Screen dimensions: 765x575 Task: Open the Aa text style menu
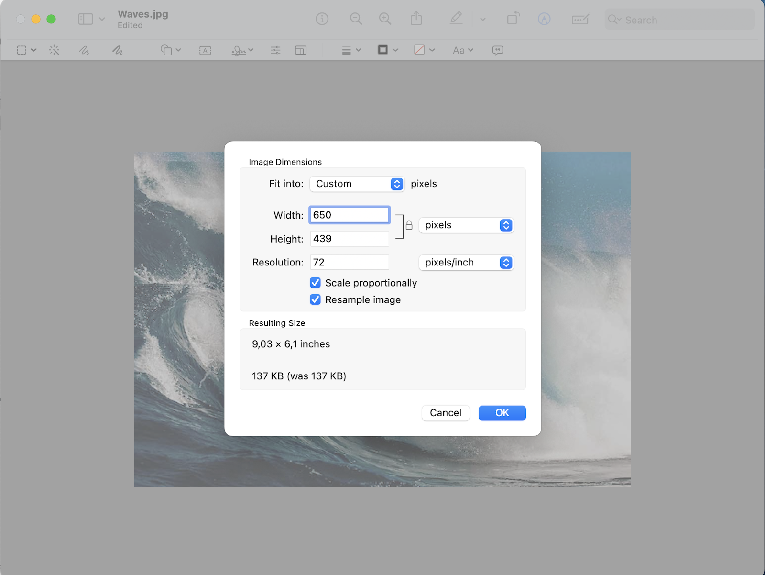point(462,50)
